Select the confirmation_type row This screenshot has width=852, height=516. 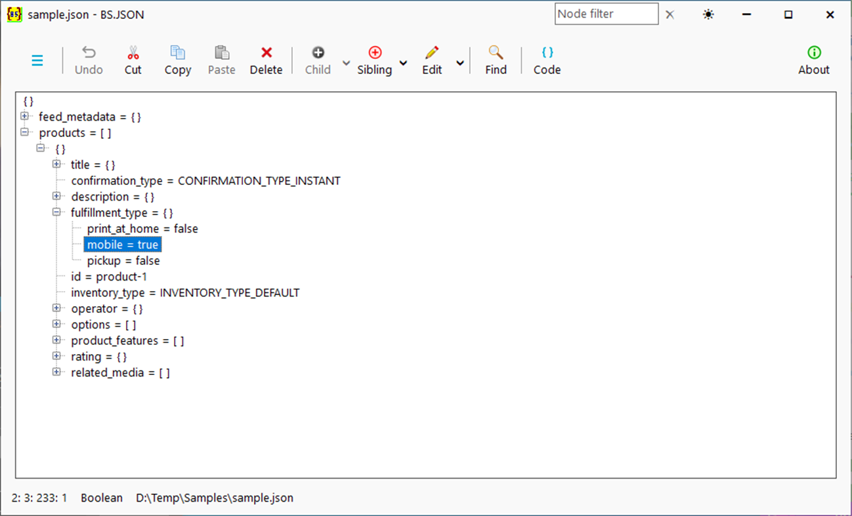pos(205,181)
